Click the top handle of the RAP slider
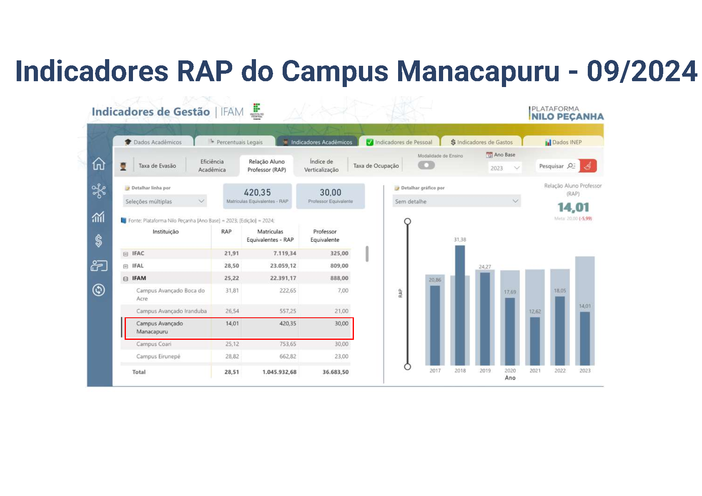 408,221
